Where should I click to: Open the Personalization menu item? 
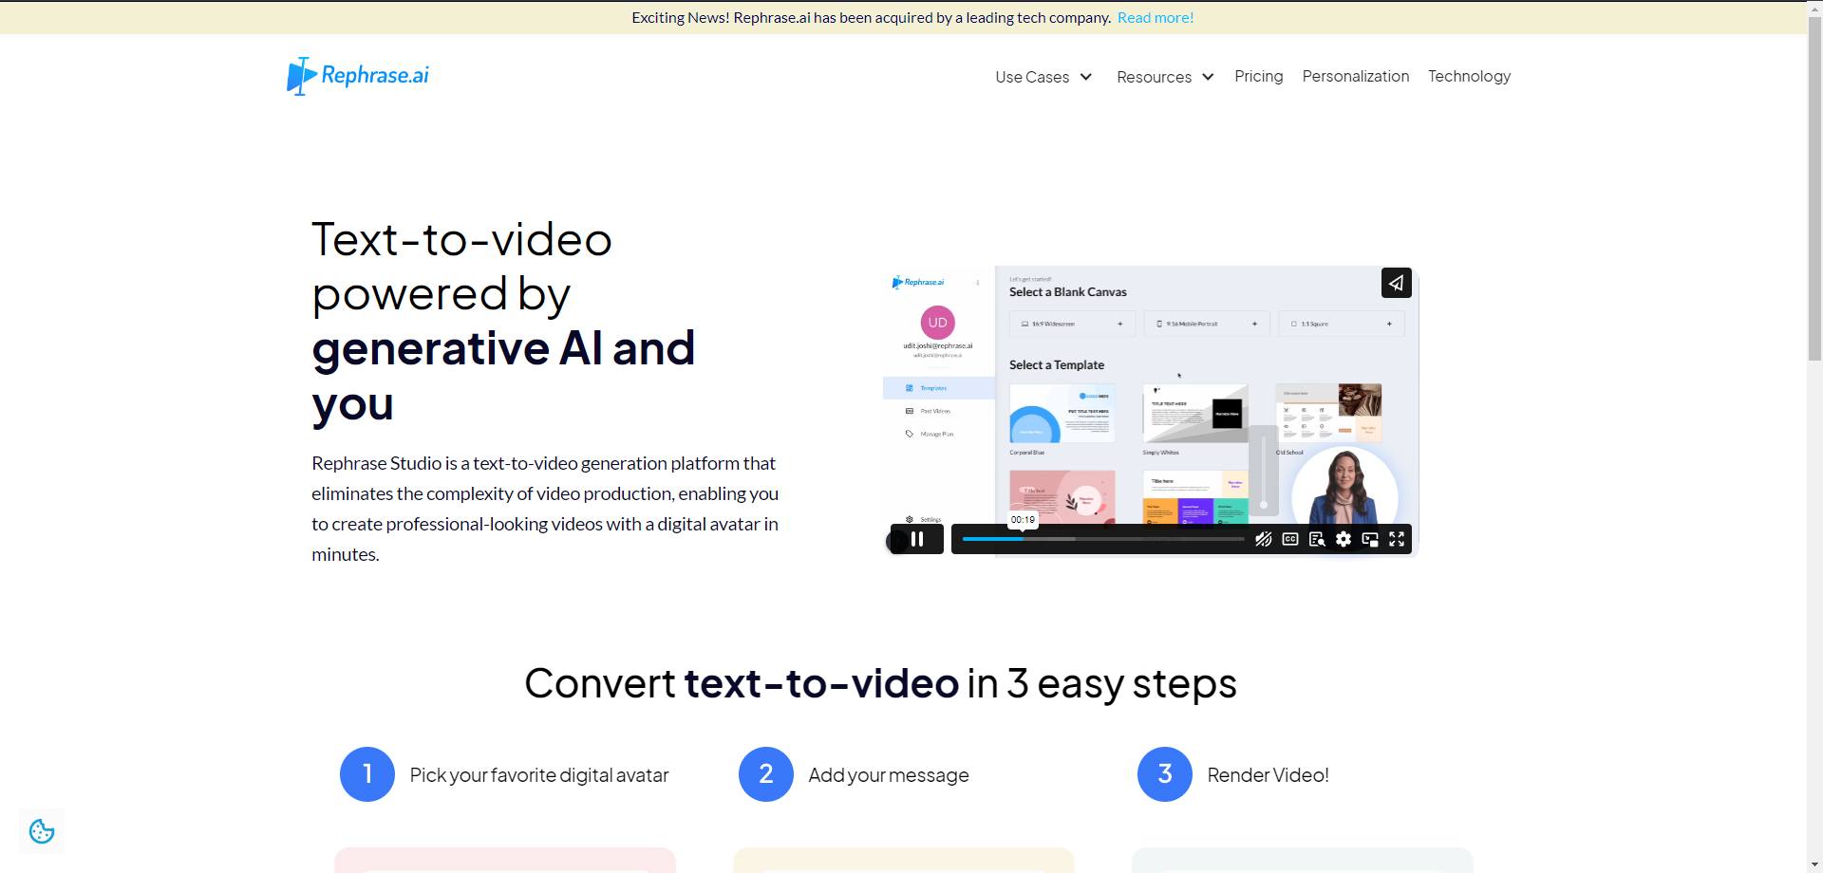click(1356, 76)
